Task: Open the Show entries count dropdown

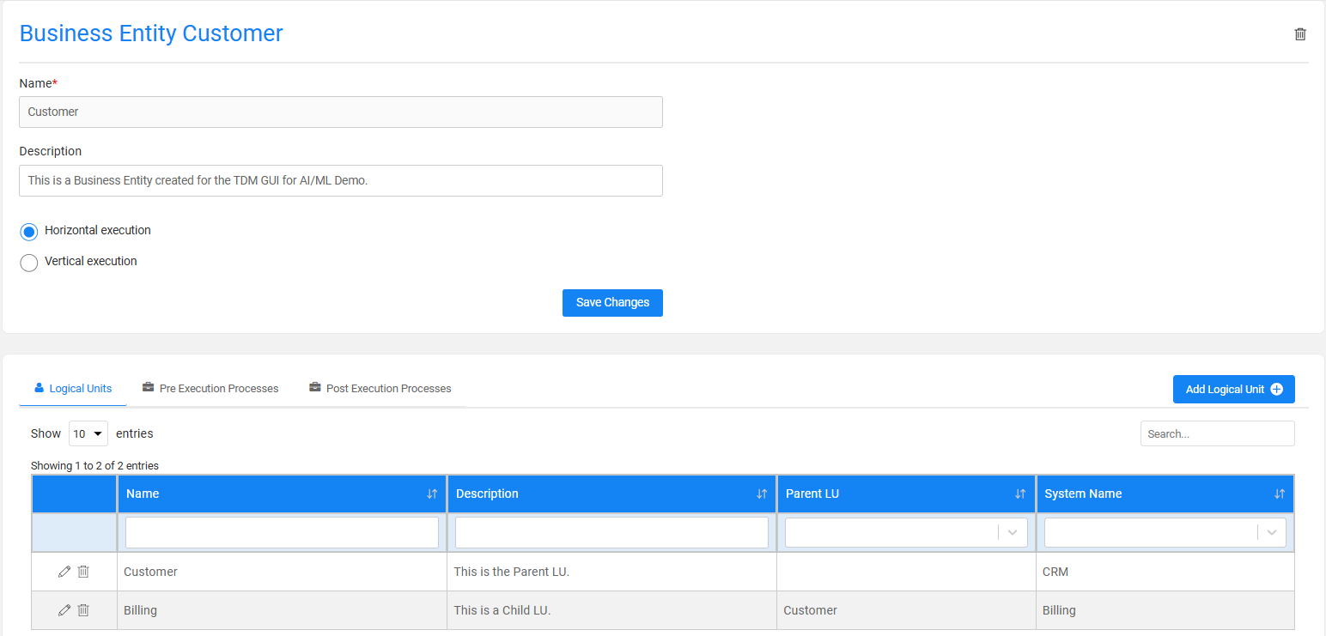Action: pos(88,433)
